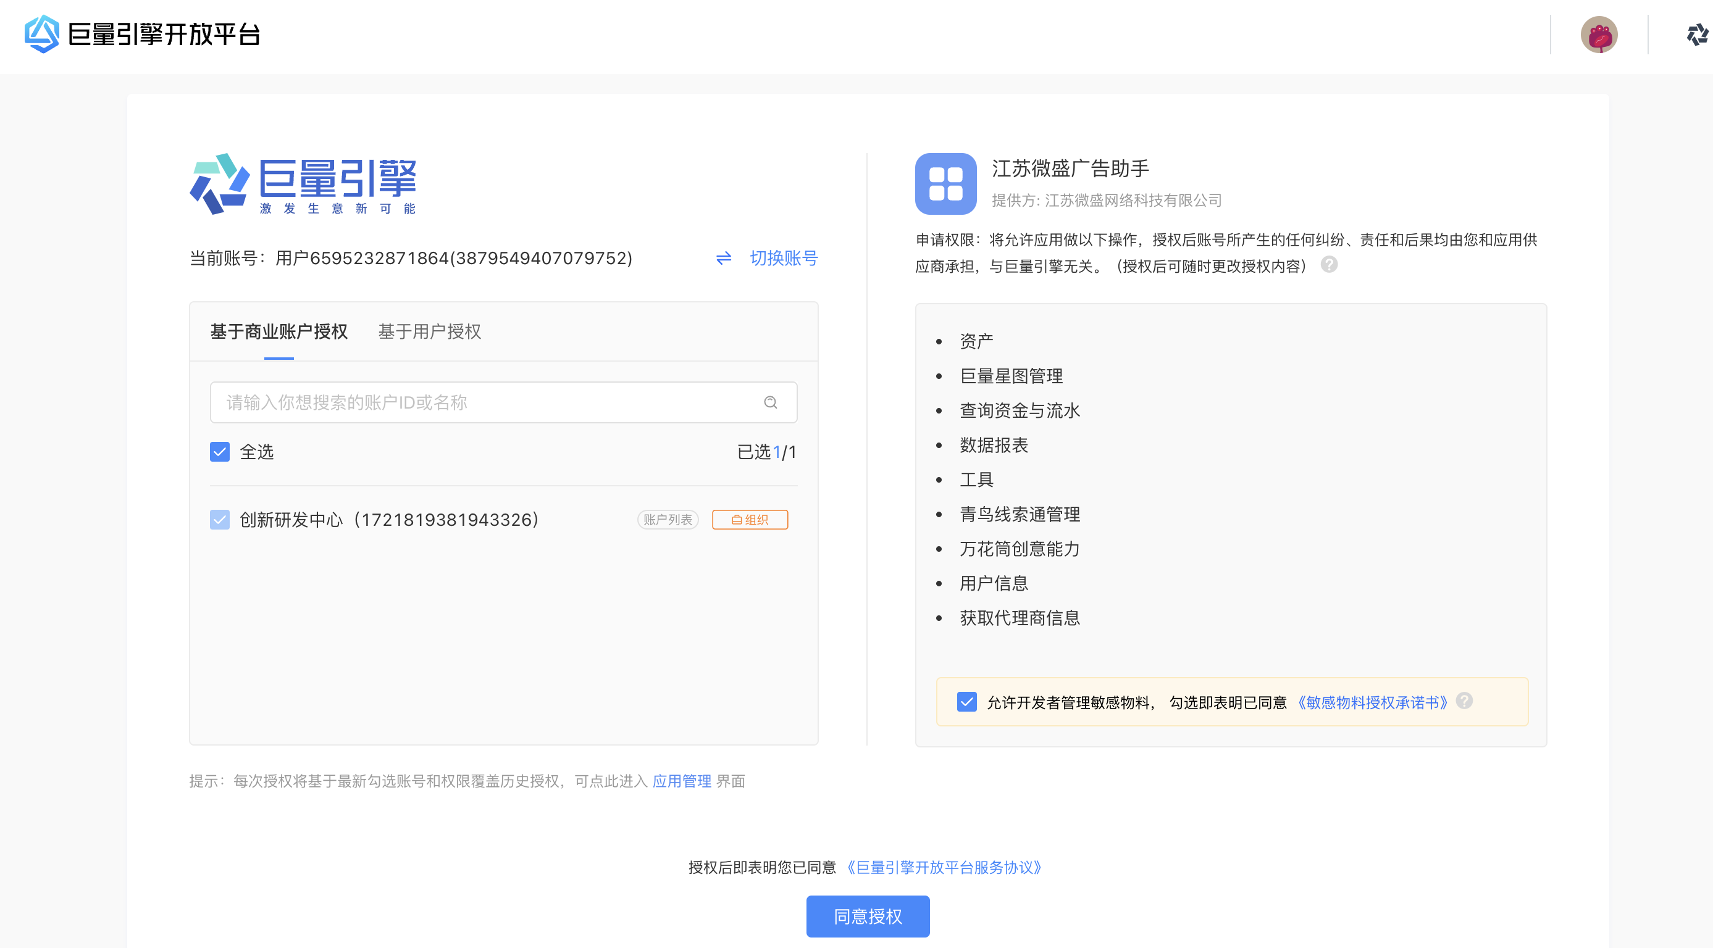Click the 资产 permission item
1713x948 pixels.
pyautogui.click(x=976, y=342)
